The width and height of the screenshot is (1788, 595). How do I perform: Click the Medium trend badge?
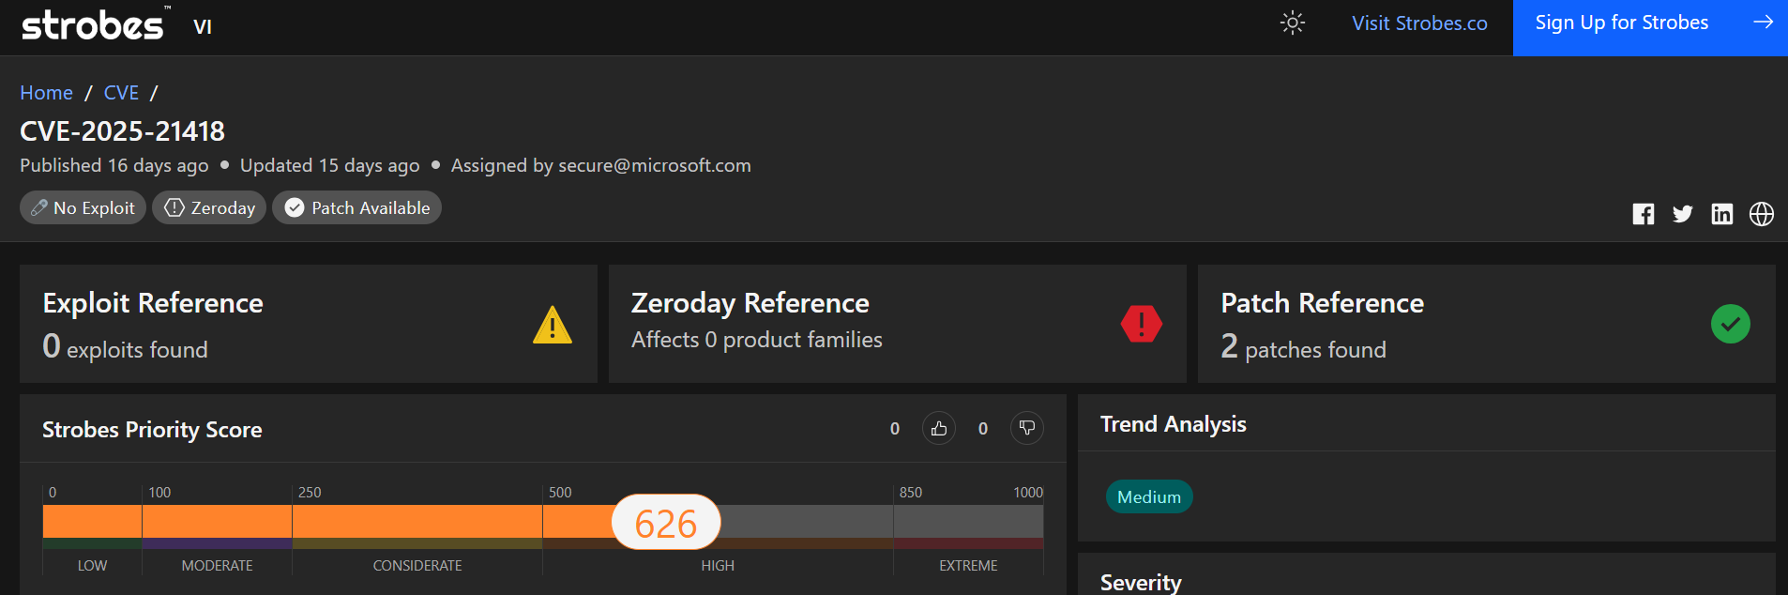point(1149,496)
